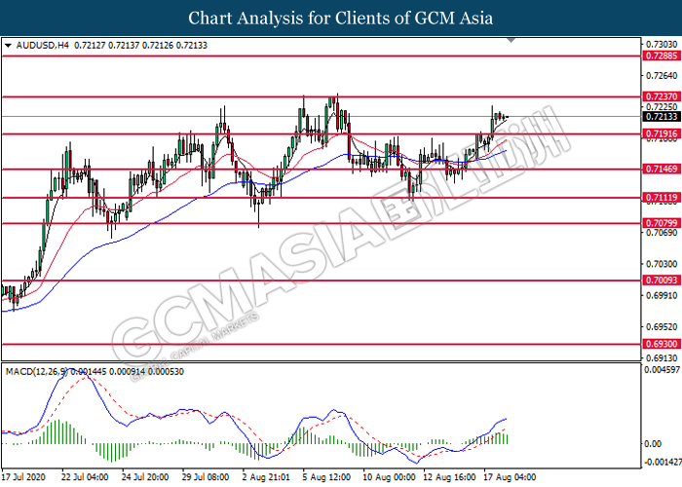Select the 0.71119 red price label
This screenshot has height=487, width=682.
point(662,198)
